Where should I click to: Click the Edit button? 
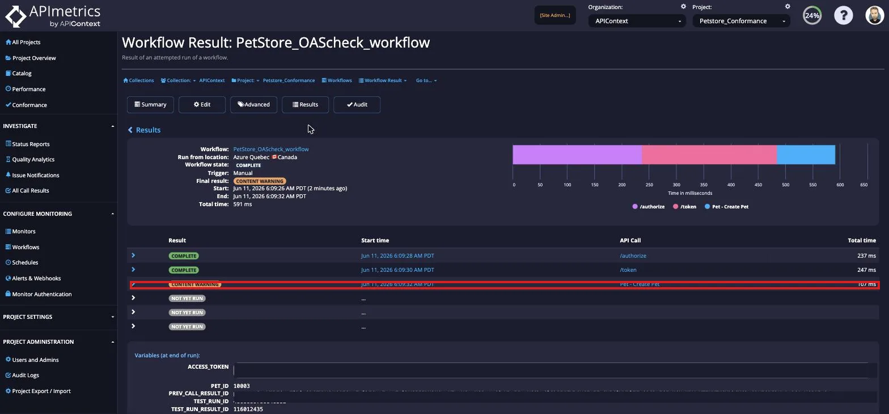[202, 104]
